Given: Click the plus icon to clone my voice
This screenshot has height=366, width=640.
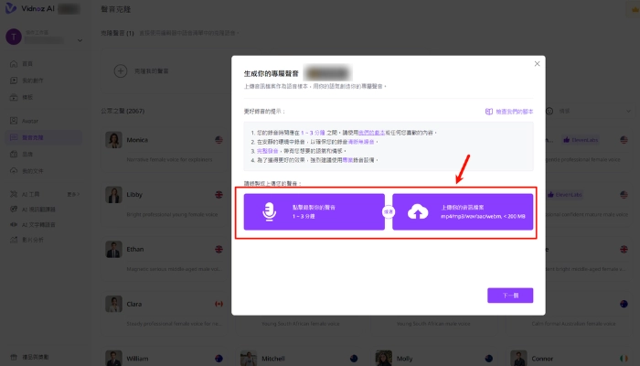Looking at the screenshot, I should 121,71.
